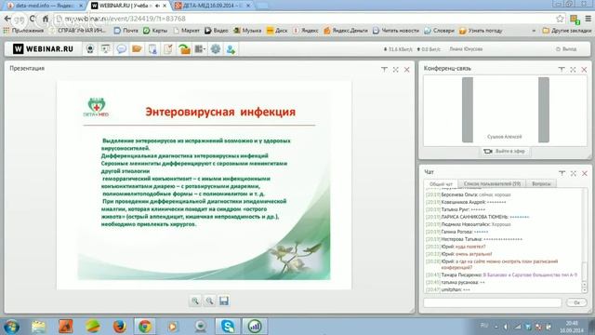The image size is (595, 335).
Task: Expand the Презентация panel fullscreen
Action: point(395,70)
